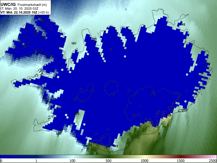The width and height of the screenshot is (217, 163).
Task: Click the map value label '185'
Action: coord(94,39)
